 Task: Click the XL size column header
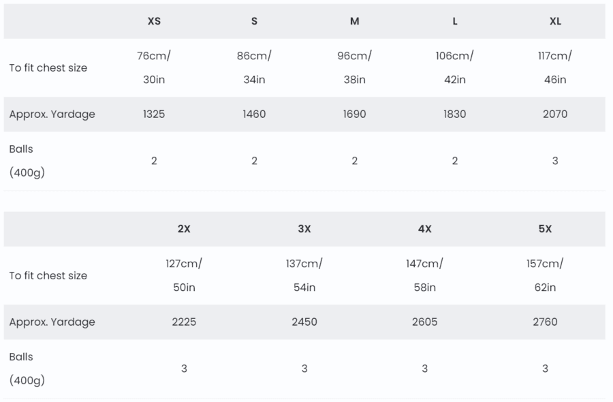(x=555, y=21)
